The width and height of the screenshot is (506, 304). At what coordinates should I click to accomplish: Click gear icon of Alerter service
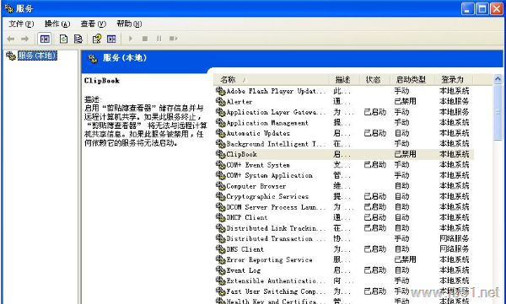(x=220, y=102)
